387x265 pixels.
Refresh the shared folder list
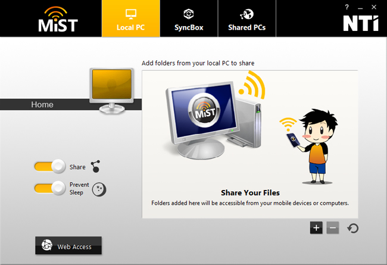point(352,228)
